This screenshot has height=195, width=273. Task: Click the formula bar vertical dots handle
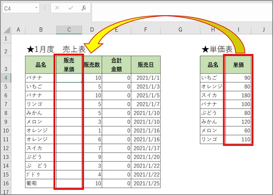[x=45, y=8]
